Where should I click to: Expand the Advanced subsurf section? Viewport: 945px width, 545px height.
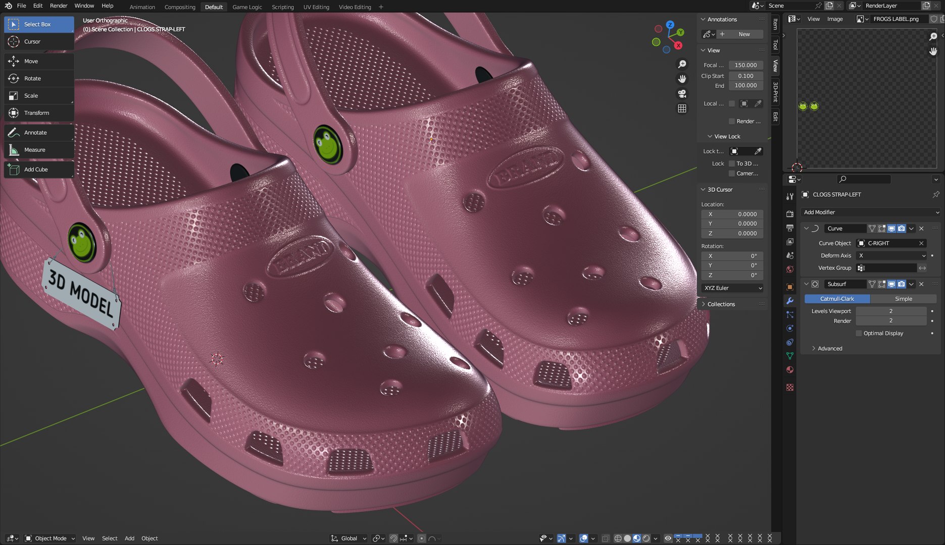829,349
